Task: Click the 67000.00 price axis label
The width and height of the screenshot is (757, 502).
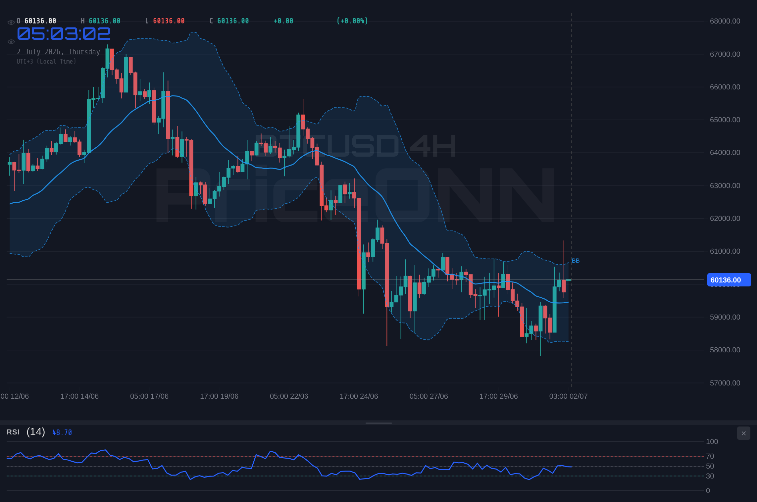Action: click(725, 54)
